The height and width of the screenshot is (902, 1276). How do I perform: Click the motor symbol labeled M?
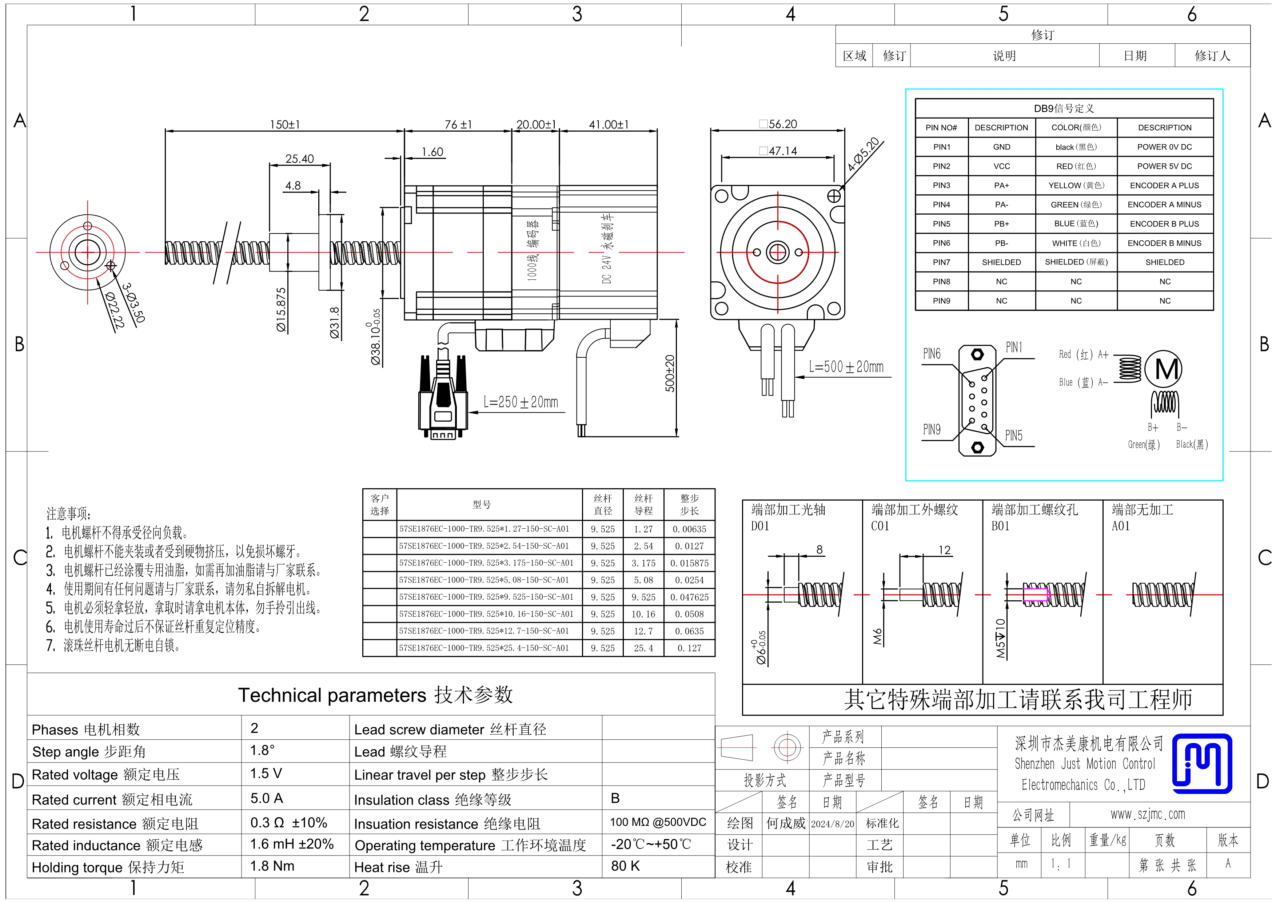point(1164,369)
